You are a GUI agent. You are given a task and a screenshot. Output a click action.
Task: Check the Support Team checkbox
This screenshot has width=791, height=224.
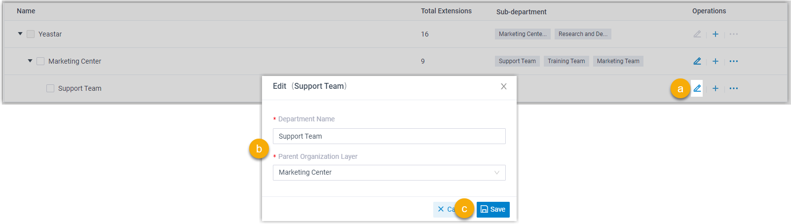(x=50, y=88)
